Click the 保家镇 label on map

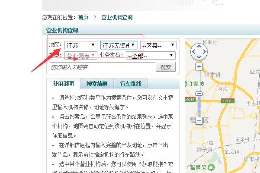tap(212, 75)
